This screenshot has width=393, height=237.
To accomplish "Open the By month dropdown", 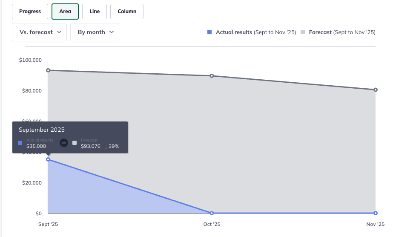I will pyautogui.click(x=95, y=32).
